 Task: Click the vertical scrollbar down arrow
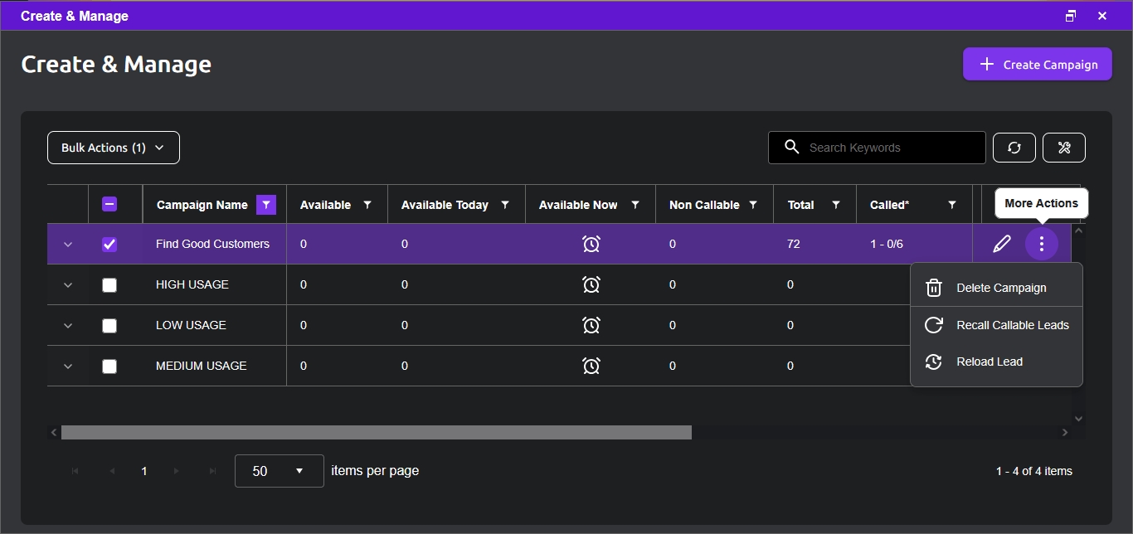[x=1078, y=419]
